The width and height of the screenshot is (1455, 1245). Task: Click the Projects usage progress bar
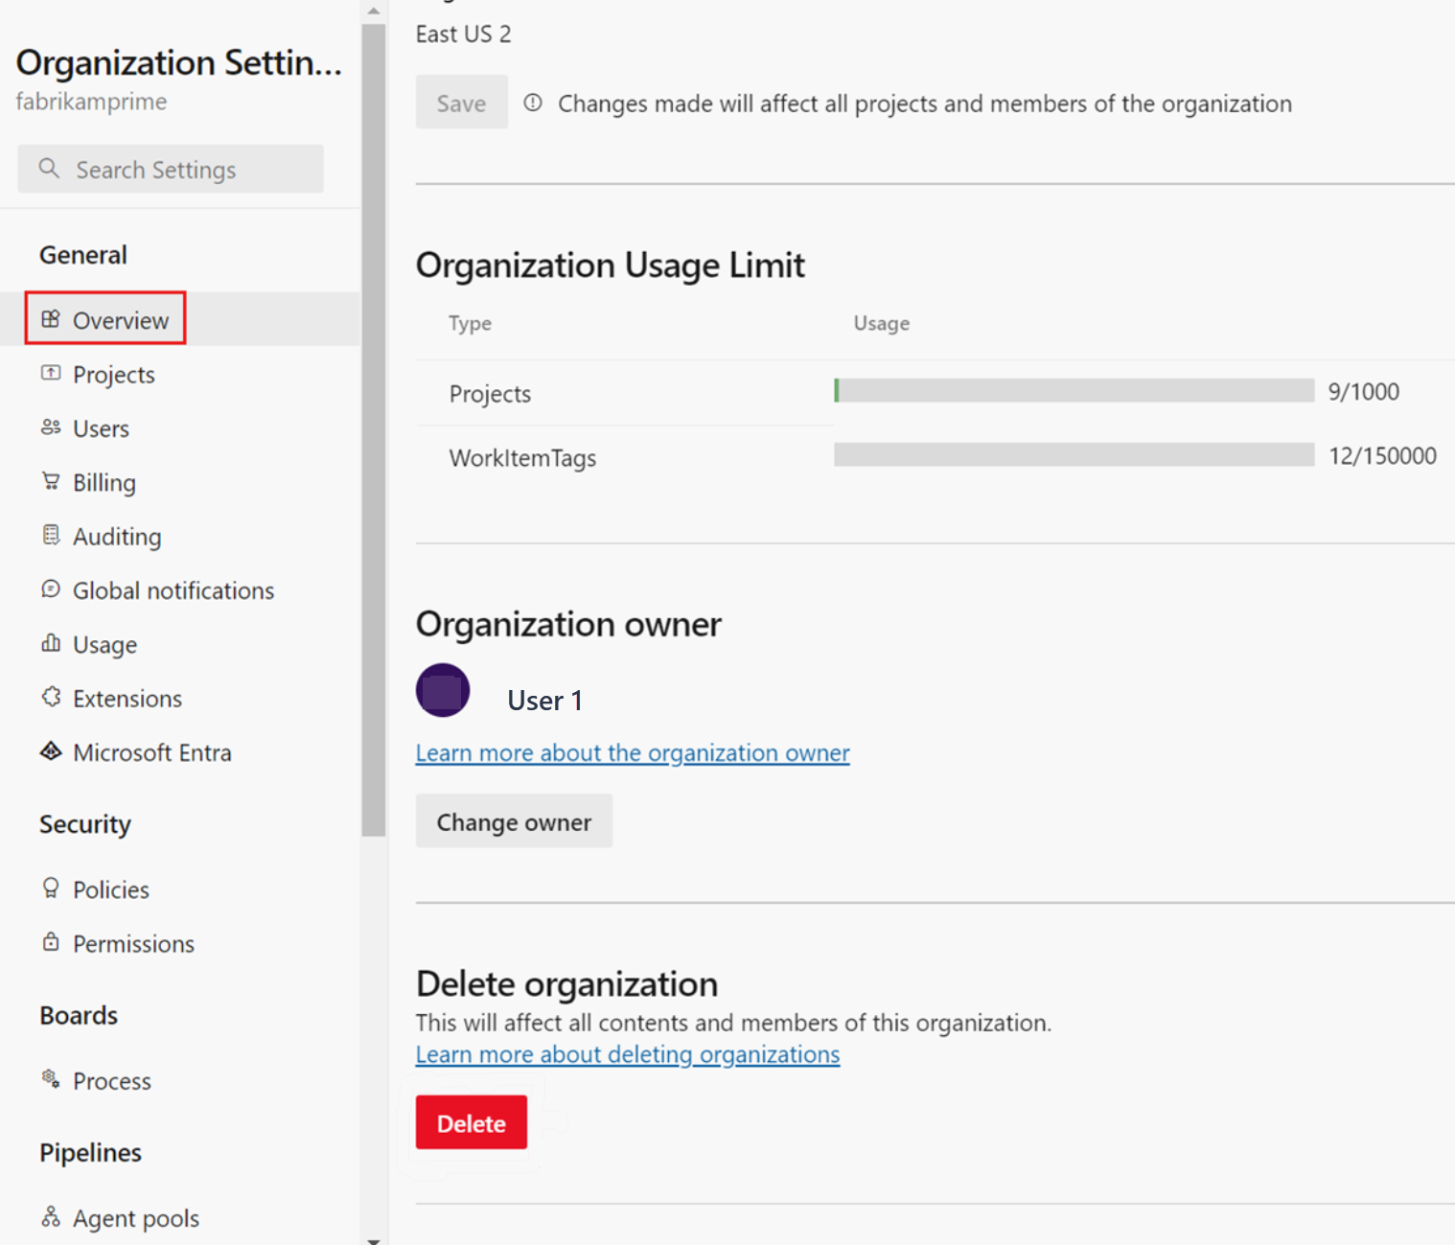[1074, 391]
